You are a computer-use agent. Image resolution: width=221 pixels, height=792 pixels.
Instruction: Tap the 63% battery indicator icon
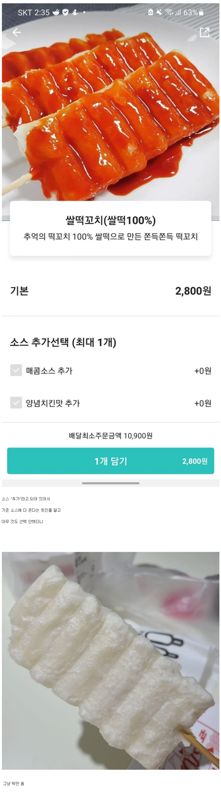coord(201,13)
